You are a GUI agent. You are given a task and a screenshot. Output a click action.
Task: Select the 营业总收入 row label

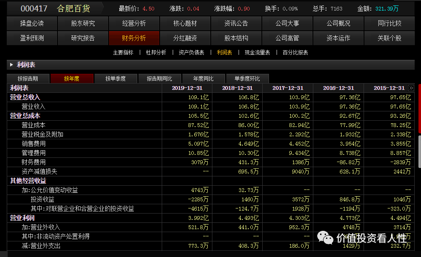[25, 97]
